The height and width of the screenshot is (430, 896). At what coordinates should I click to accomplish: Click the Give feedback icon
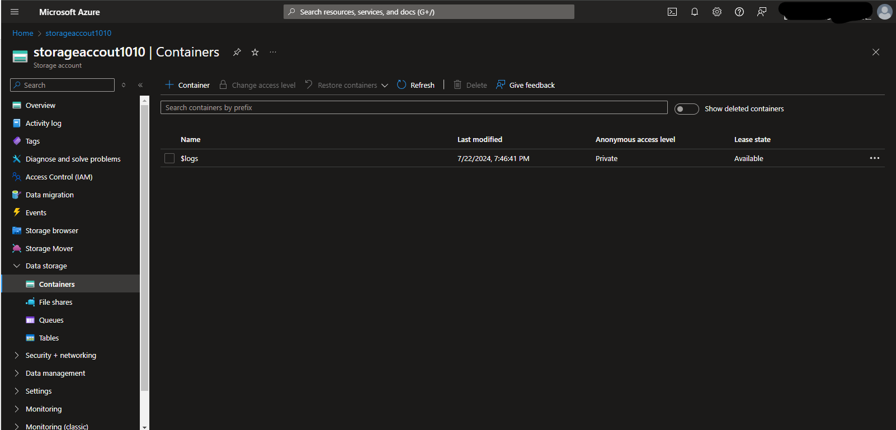point(501,85)
